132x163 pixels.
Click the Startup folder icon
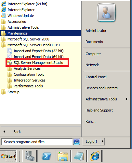[x=4, y=92]
